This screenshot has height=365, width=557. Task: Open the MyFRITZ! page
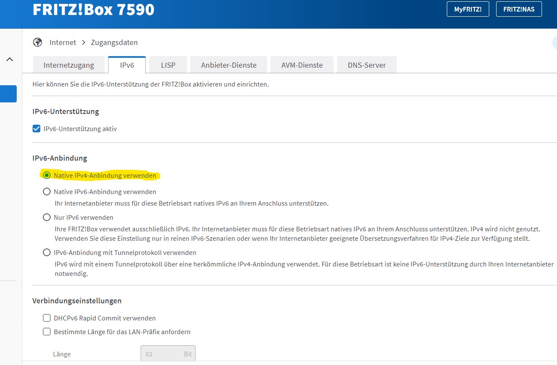coord(468,9)
